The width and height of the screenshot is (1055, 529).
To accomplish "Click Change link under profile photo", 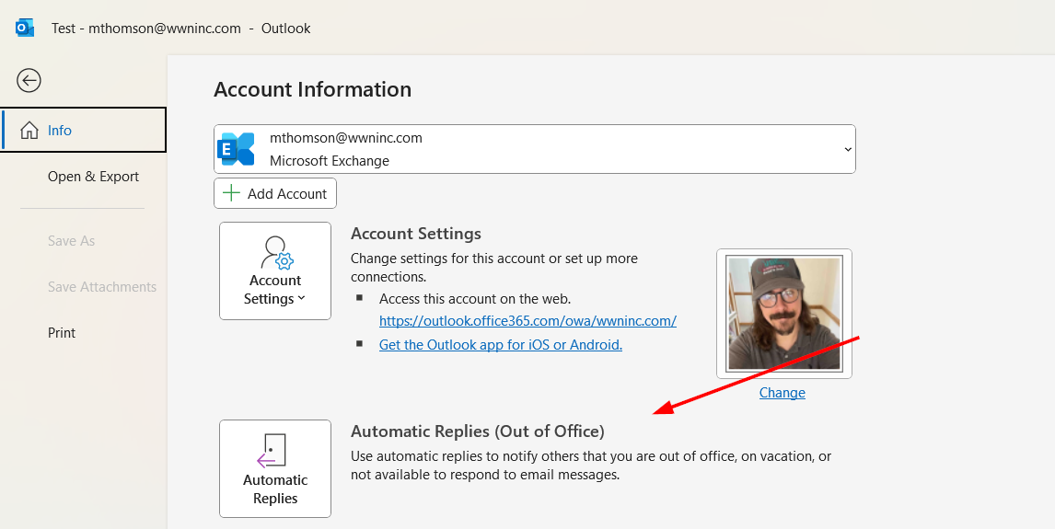I will [x=782, y=393].
